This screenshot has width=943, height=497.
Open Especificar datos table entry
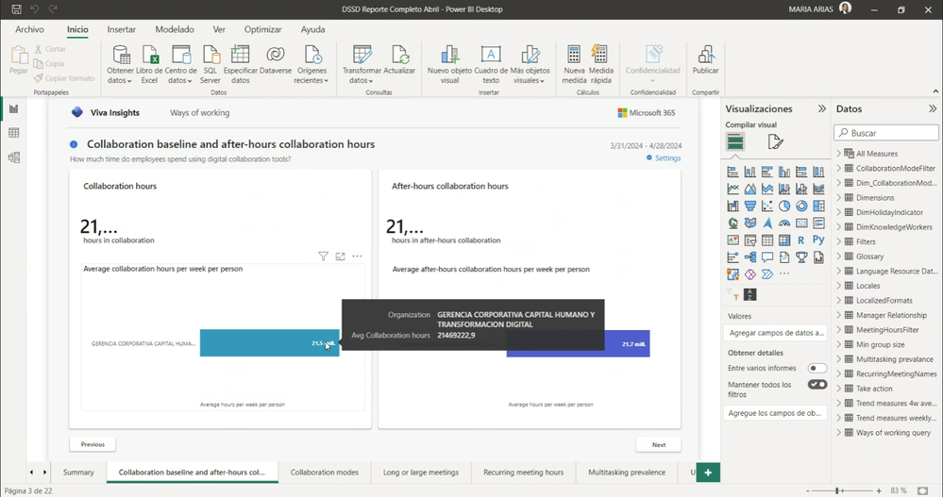pyautogui.click(x=240, y=64)
